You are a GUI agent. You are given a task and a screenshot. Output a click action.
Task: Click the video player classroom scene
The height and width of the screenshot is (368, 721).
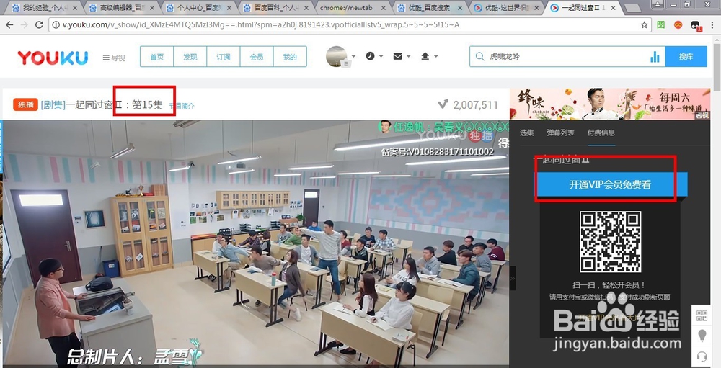[256, 243]
